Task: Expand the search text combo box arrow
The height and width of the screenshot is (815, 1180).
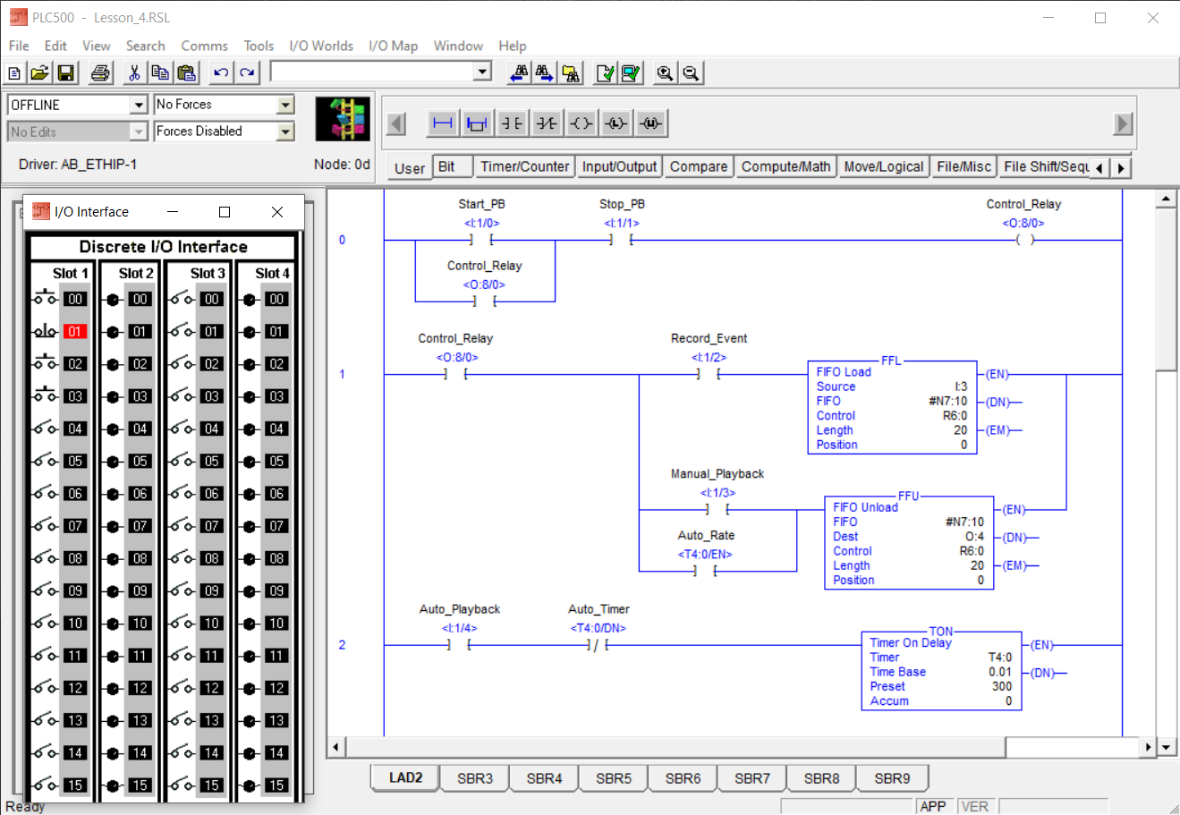Action: 483,72
